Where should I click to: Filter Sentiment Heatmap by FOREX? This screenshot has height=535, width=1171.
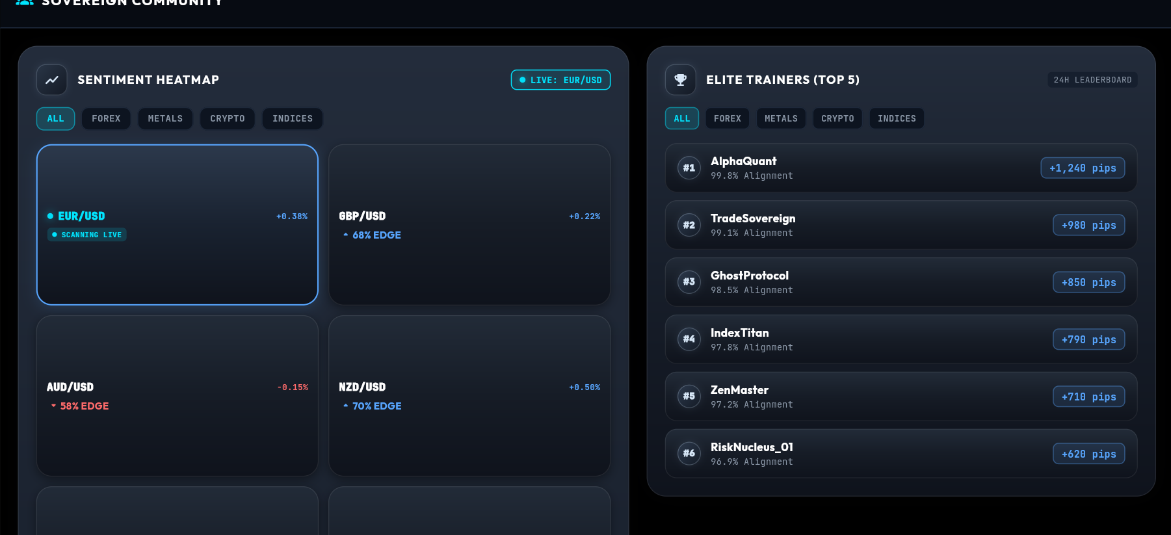click(106, 118)
